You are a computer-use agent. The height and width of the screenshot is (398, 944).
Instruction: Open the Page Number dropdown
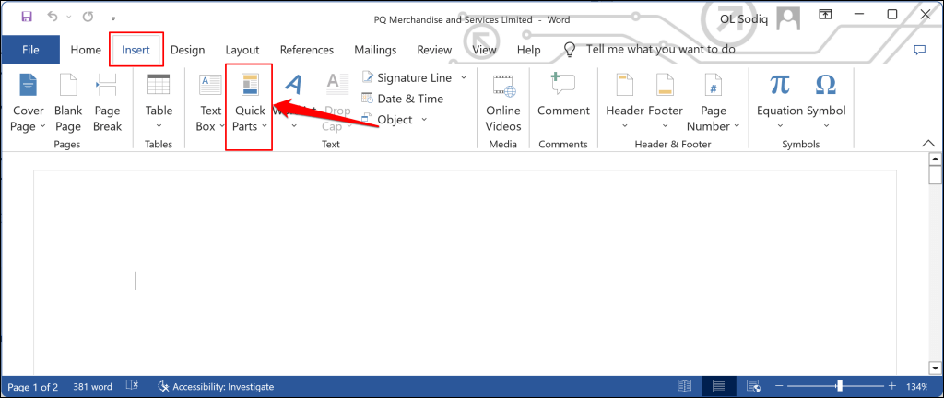pos(713,102)
